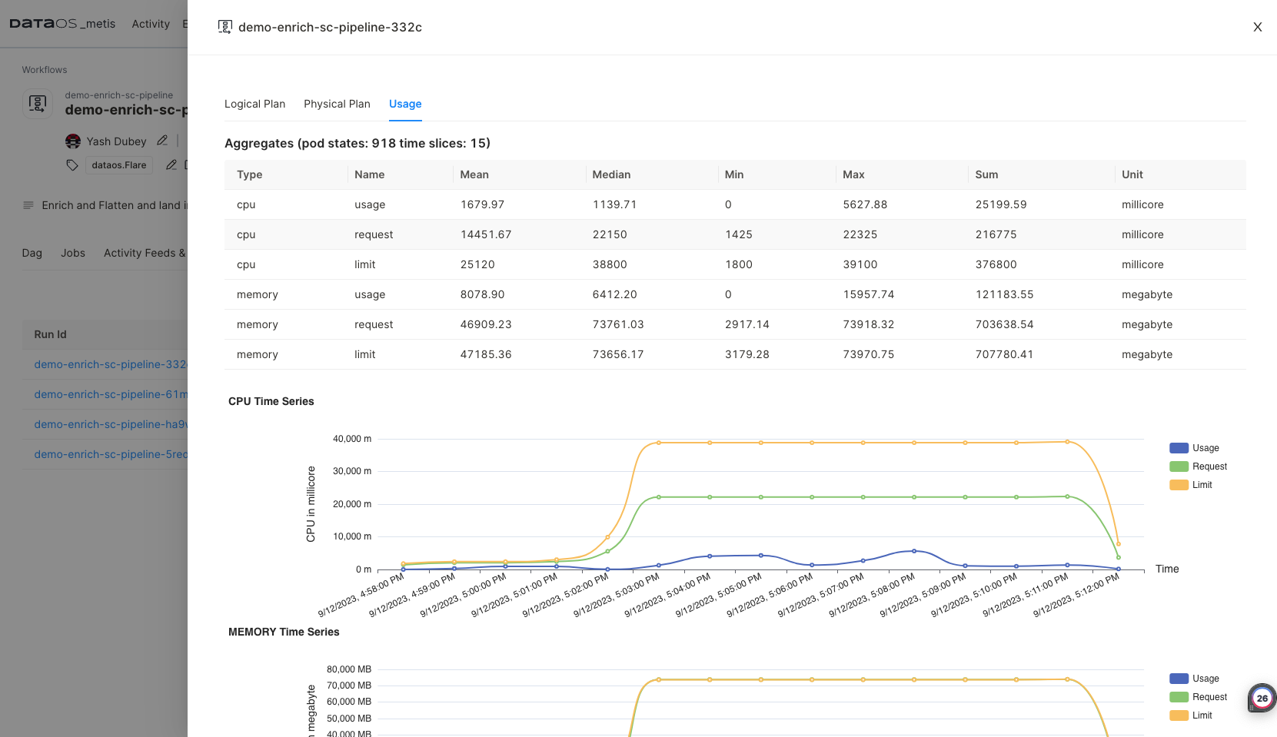Click the Aggregates pod states heading
The image size is (1277, 737).
coord(357,143)
